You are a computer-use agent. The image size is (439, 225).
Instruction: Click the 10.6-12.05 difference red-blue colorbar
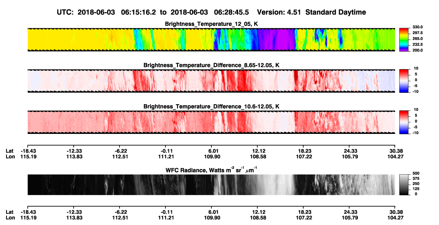tap(404, 122)
